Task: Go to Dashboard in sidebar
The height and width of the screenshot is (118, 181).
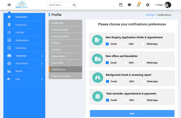Action: [x=24, y=17]
